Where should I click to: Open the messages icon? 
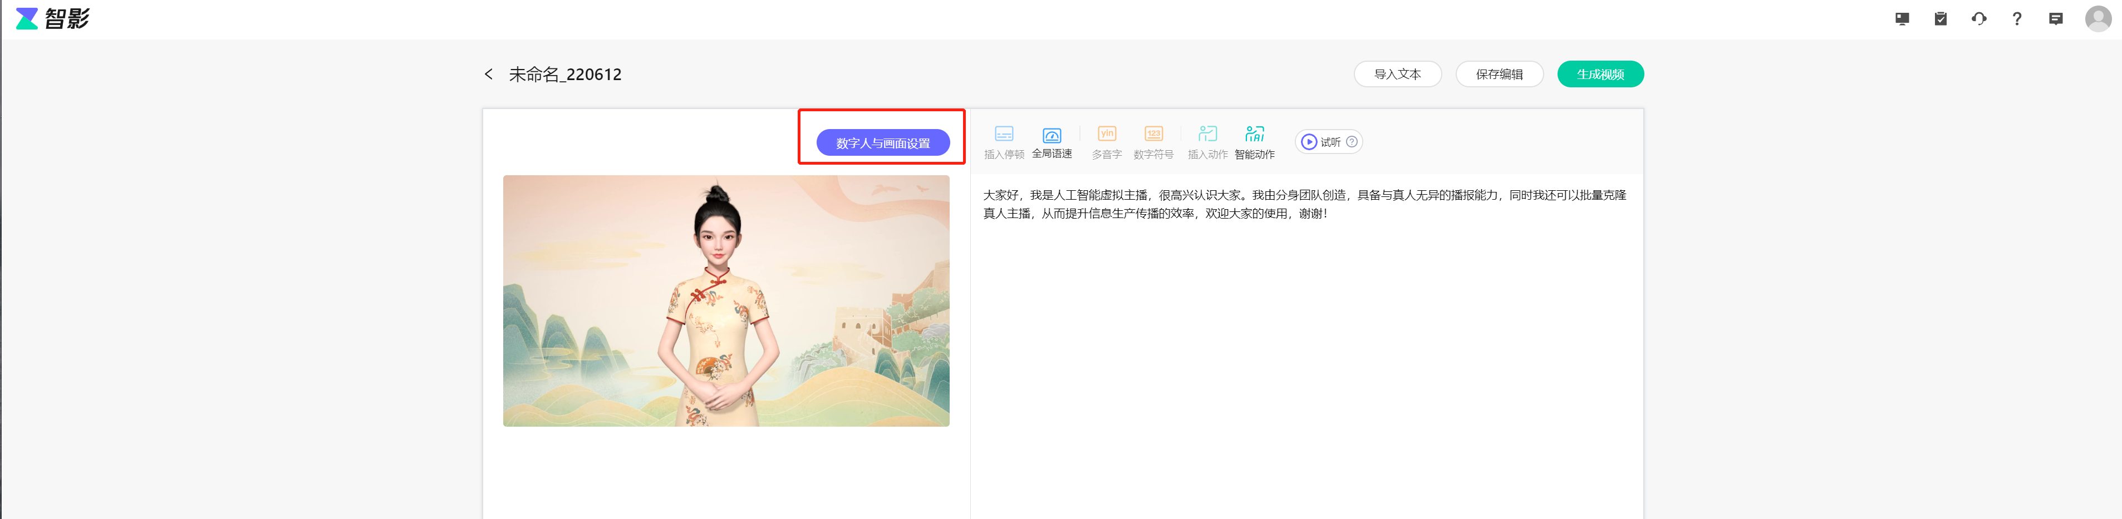(2055, 18)
